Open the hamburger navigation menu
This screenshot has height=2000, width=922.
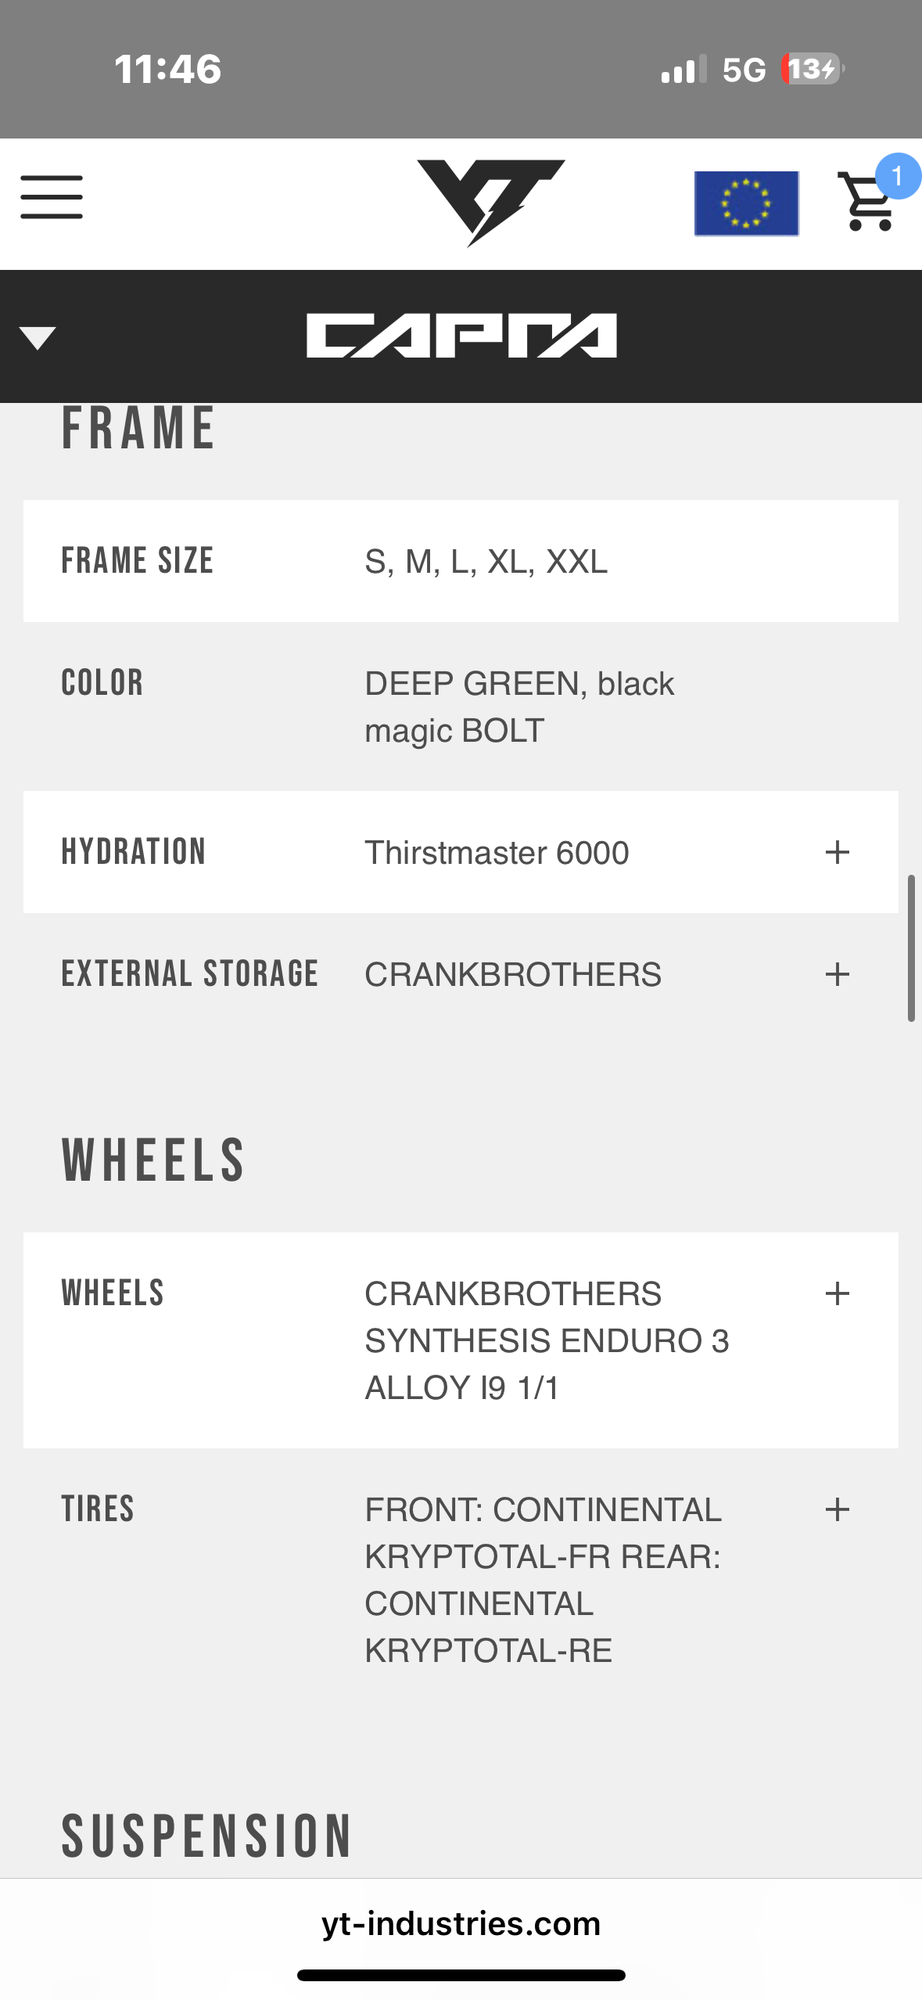pyautogui.click(x=52, y=197)
